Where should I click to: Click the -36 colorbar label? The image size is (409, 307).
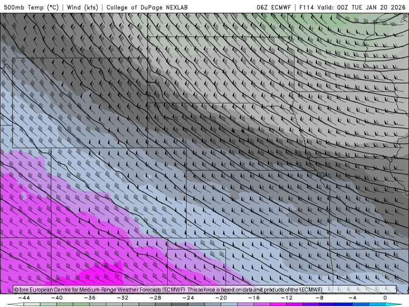(x=89, y=298)
